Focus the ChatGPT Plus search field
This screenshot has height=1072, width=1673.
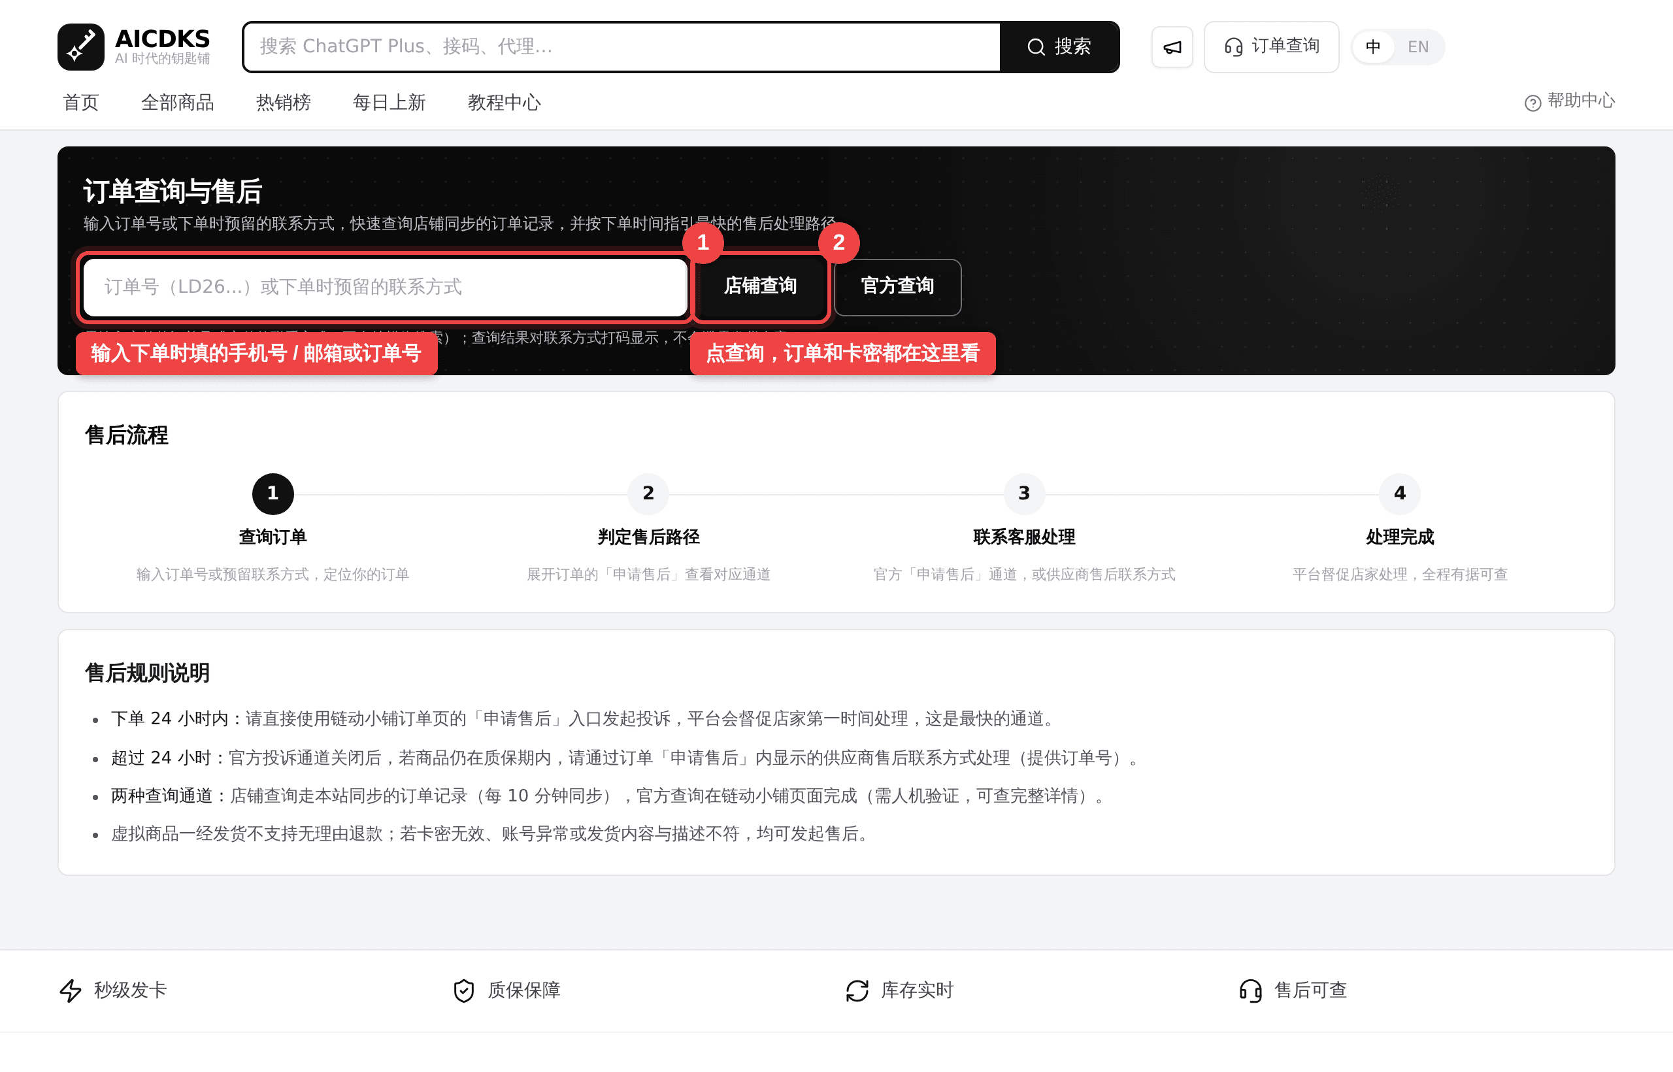(622, 47)
